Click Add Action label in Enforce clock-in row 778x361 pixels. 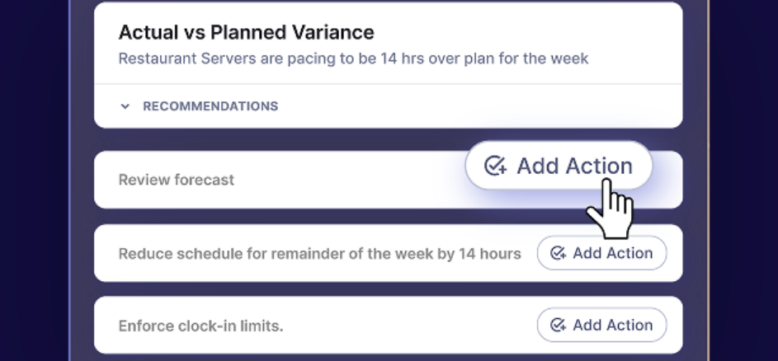pos(613,325)
